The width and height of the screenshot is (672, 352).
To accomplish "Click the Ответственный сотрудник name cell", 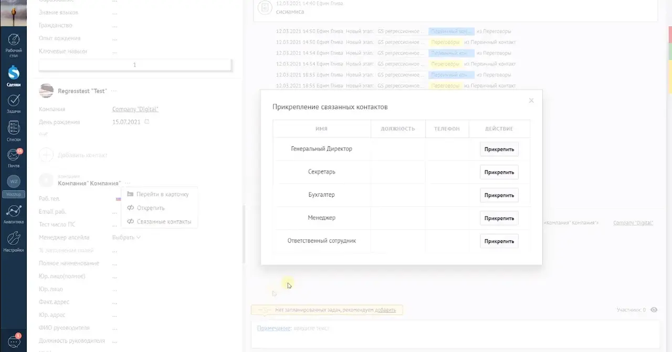I will [x=322, y=241].
